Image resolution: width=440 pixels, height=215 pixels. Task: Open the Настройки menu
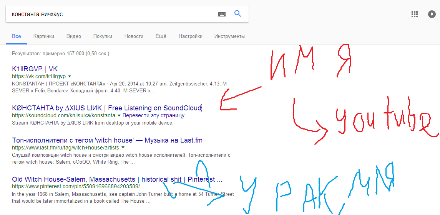(x=191, y=36)
